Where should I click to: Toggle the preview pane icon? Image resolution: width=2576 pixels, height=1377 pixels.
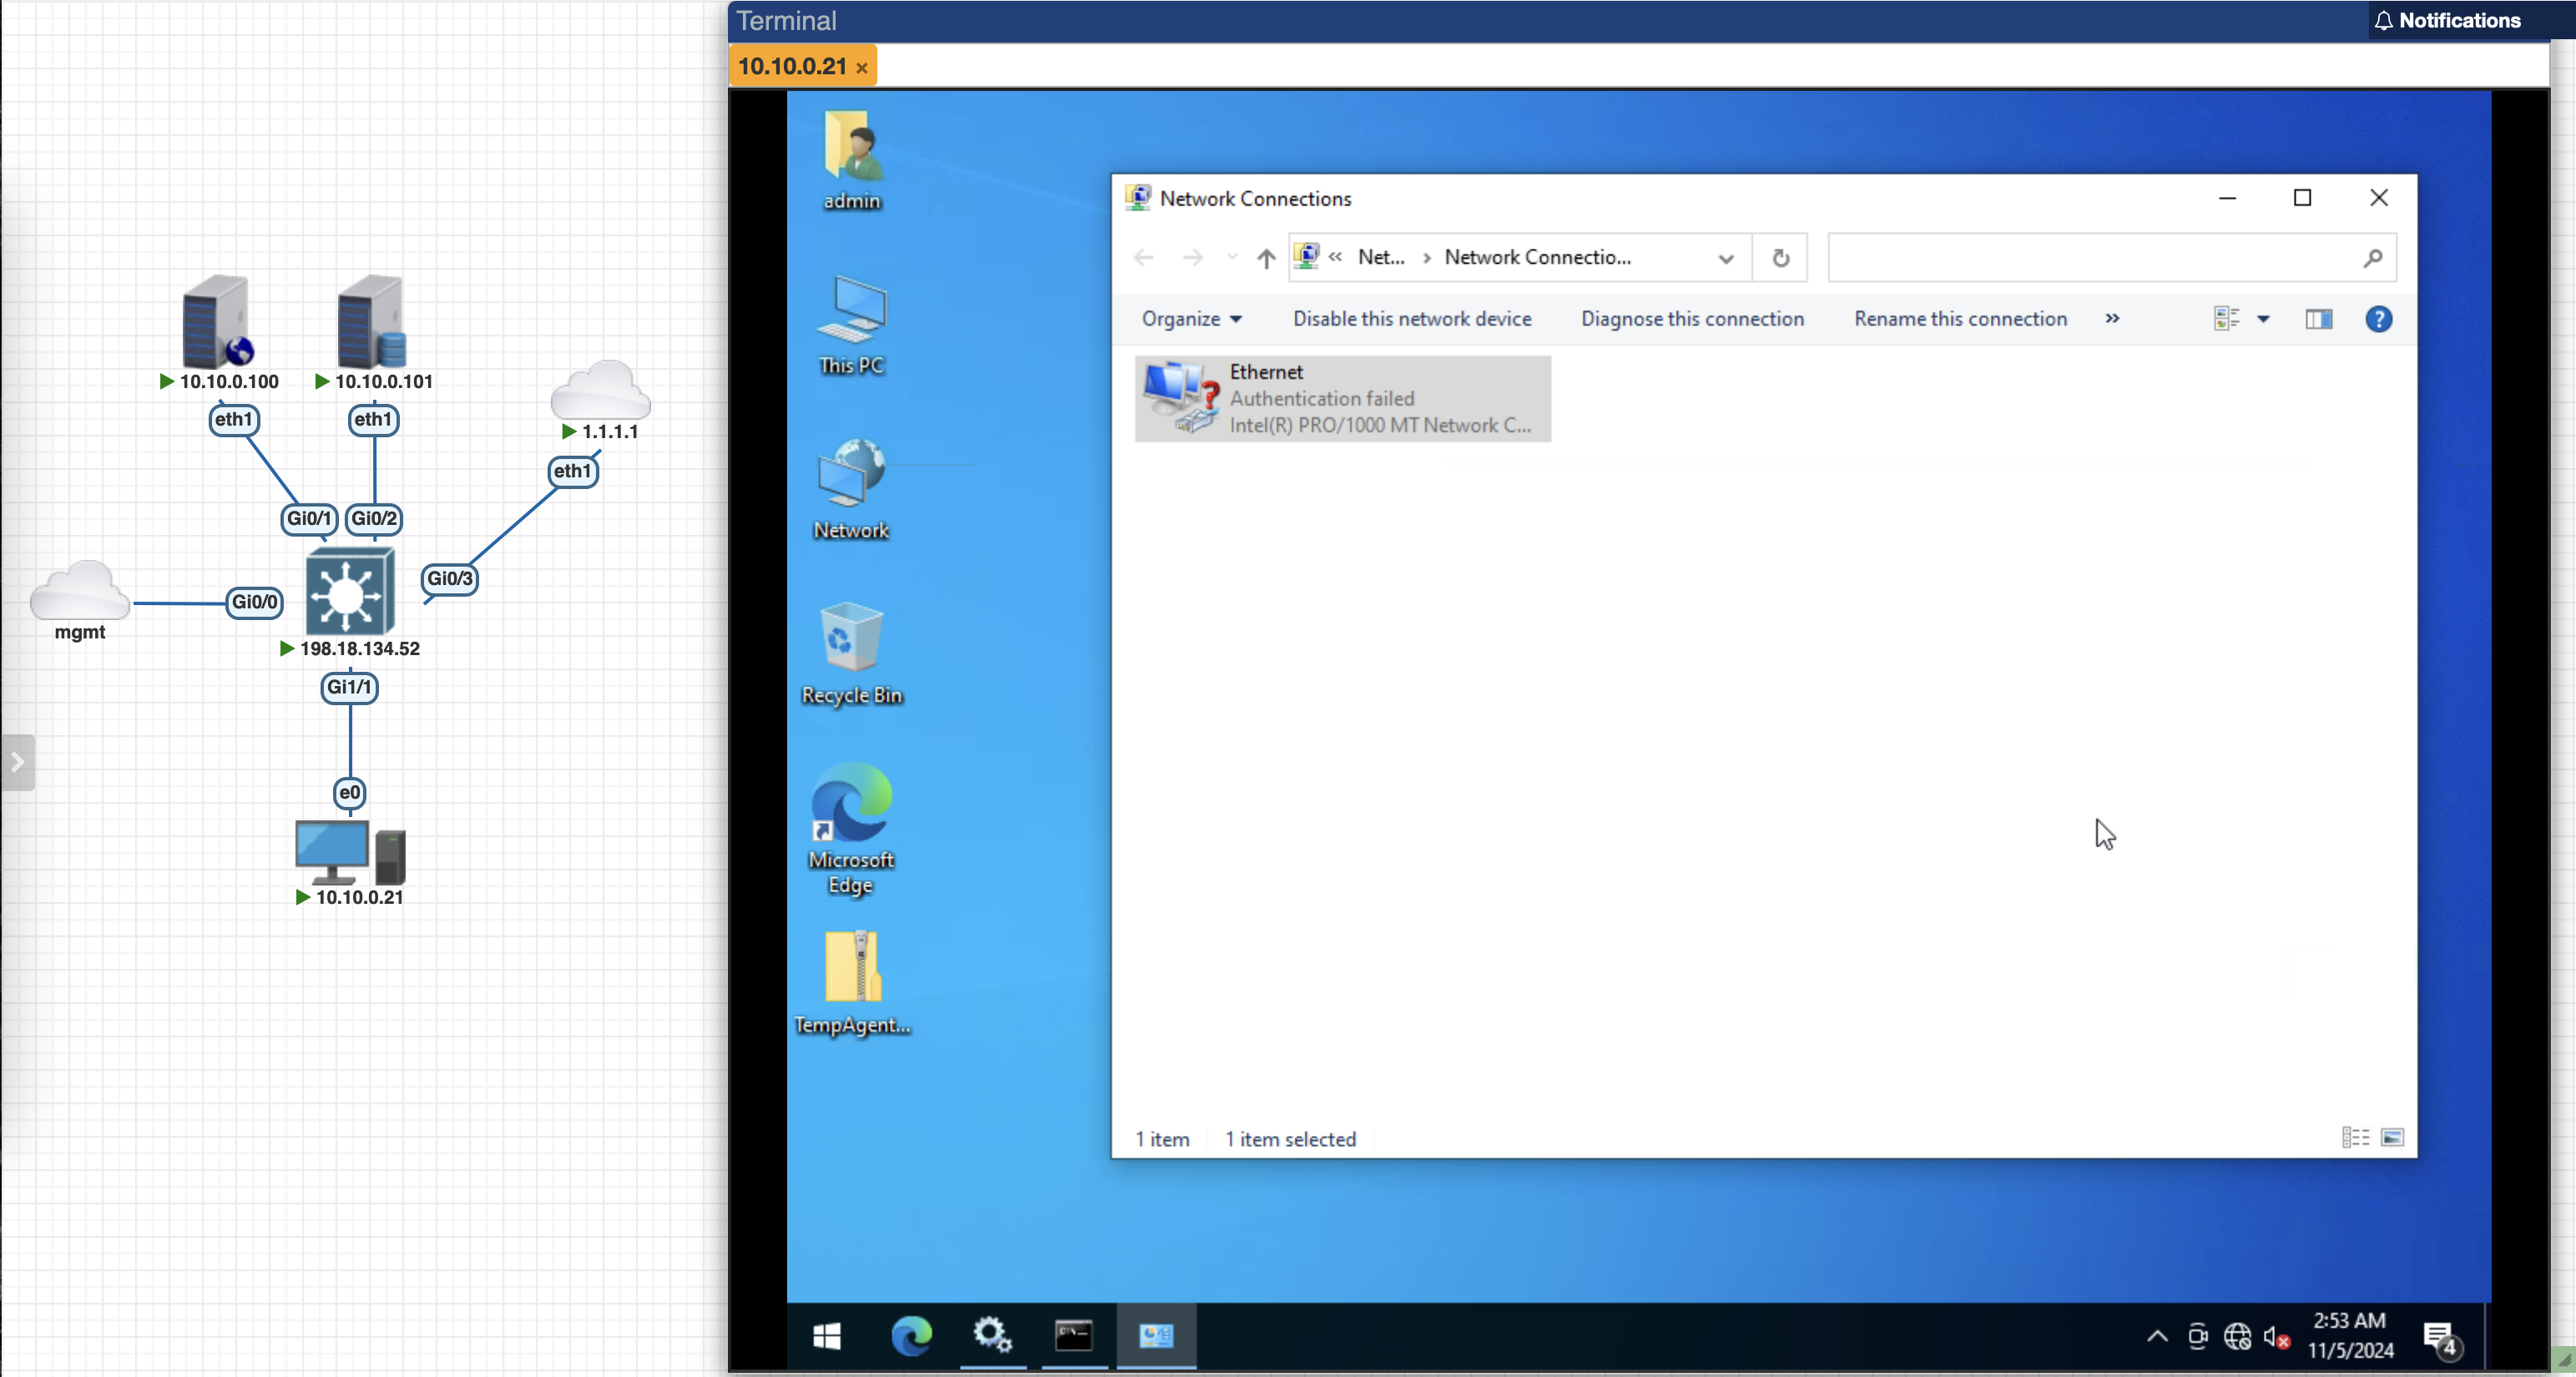[x=2318, y=319]
